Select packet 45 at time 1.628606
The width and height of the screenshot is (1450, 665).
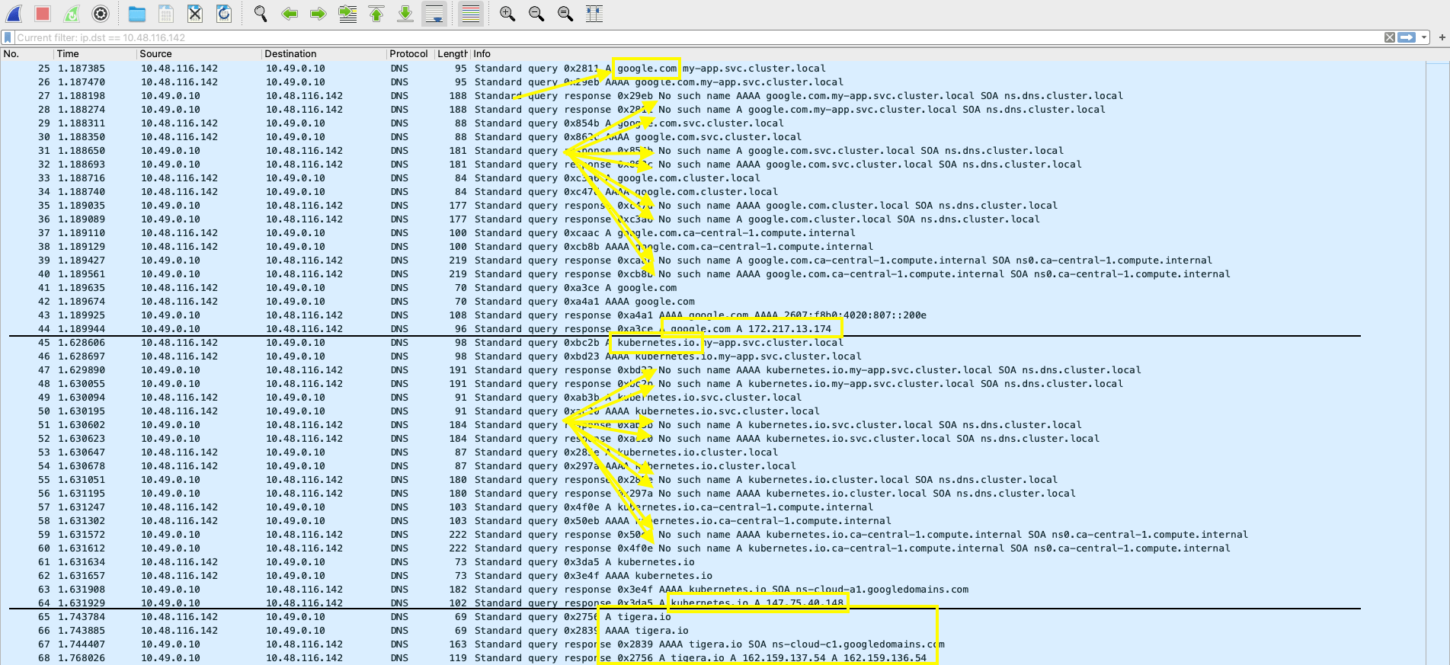(712, 343)
